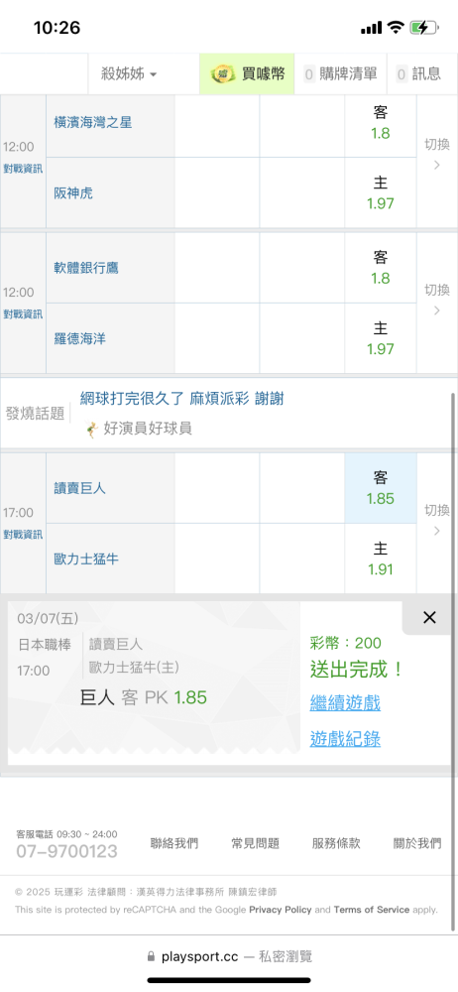Tap the 好演員好球員 author avatar icon
The width and height of the screenshot is (458, 992).
tap(92, 429)
